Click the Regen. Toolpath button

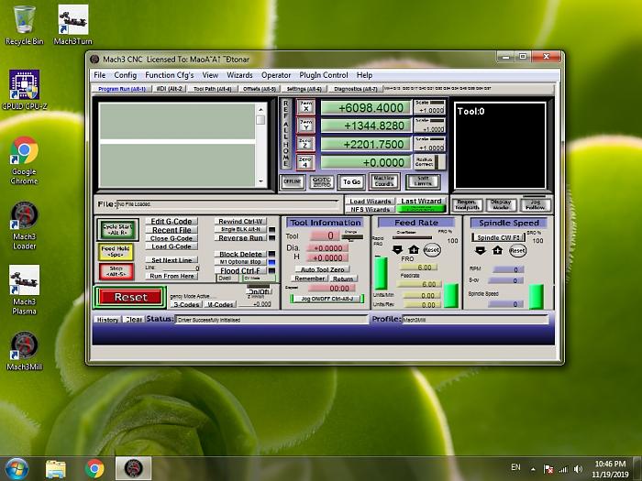[467, 204]
